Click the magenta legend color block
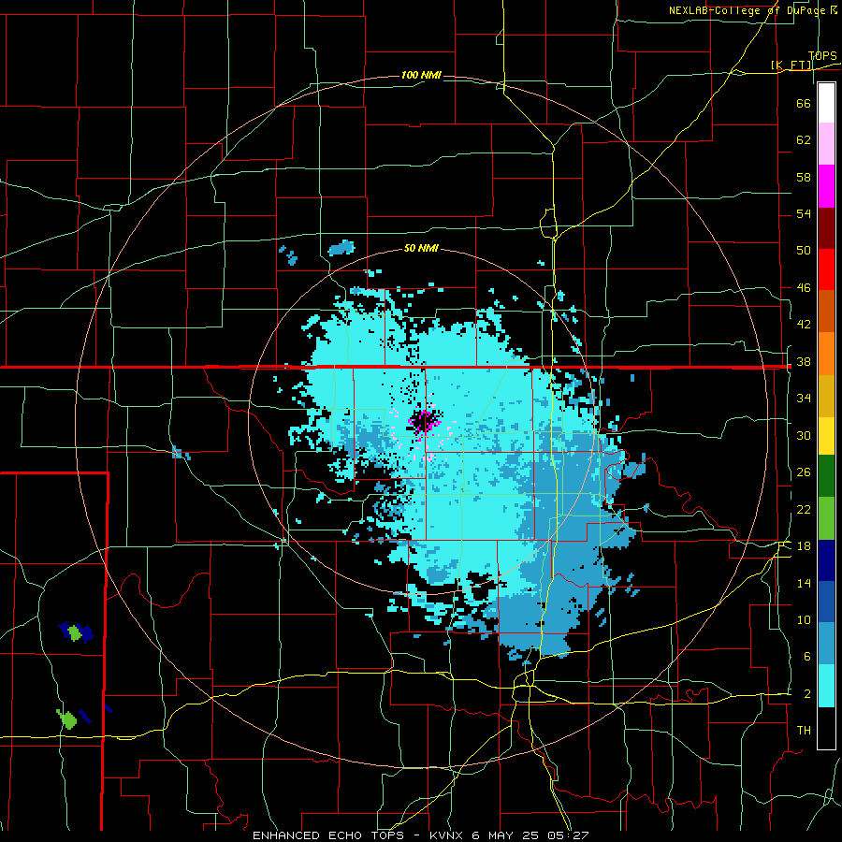Screen dimensions: 842x842 click(826, 186)
